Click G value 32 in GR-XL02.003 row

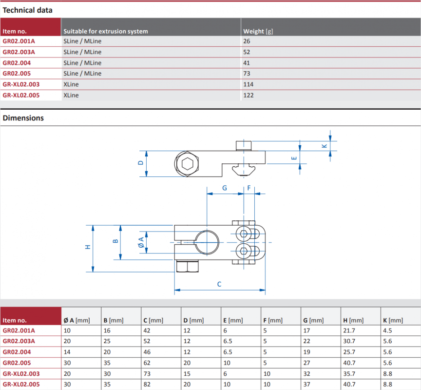pyautogui.click(x=306, y=373)
